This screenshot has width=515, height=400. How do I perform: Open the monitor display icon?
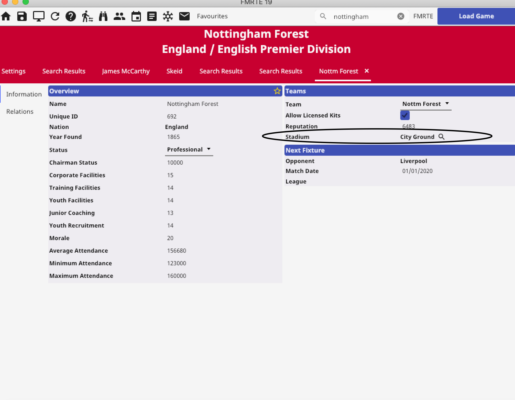point(39,16)
